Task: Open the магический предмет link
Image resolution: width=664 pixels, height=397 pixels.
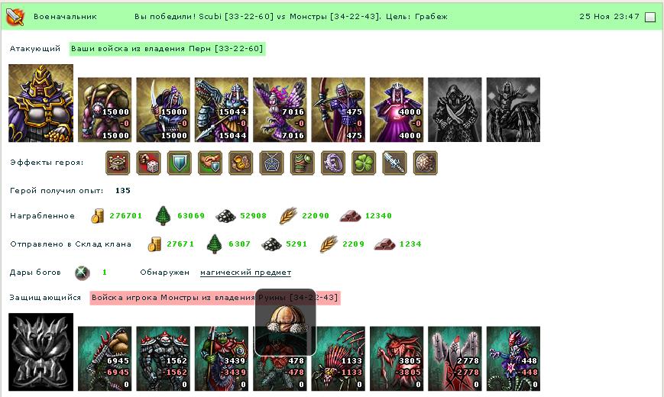Action: 245,273
